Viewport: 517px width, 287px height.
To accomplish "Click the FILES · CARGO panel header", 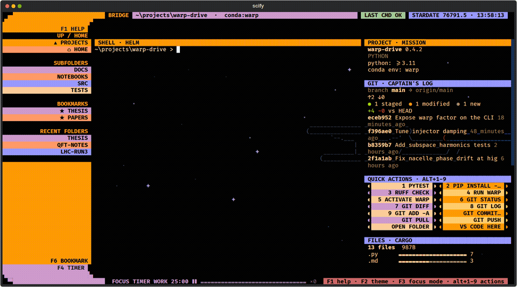I will [437, 241].
